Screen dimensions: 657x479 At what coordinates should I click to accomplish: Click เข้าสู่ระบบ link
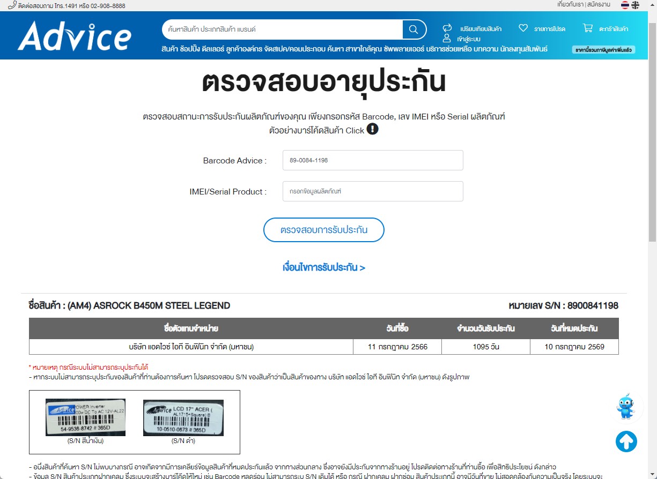[x=469, y=39]
